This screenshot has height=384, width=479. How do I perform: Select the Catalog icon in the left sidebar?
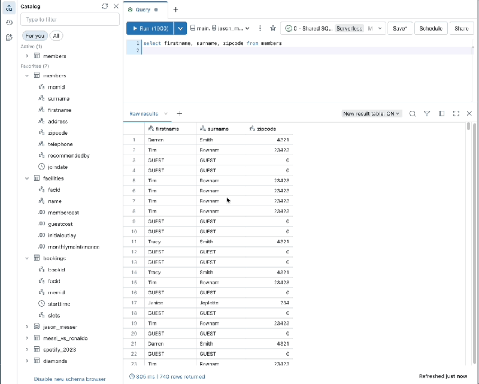click(8, 8)
